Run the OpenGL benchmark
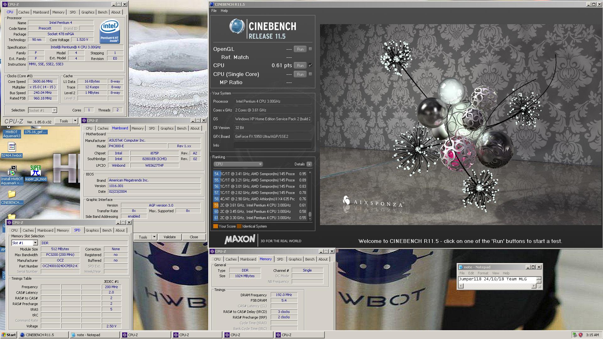Image resolution: width=603 pixels, height=339 pixels. click(x=300, y=49)
